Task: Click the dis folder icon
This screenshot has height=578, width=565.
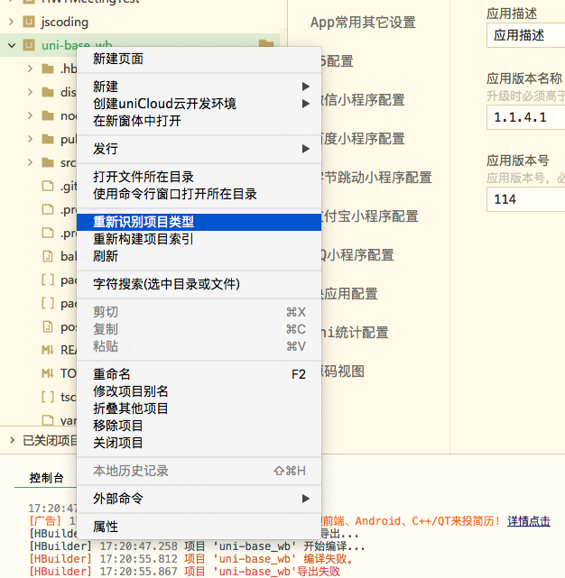Action: tap(48, 92)
